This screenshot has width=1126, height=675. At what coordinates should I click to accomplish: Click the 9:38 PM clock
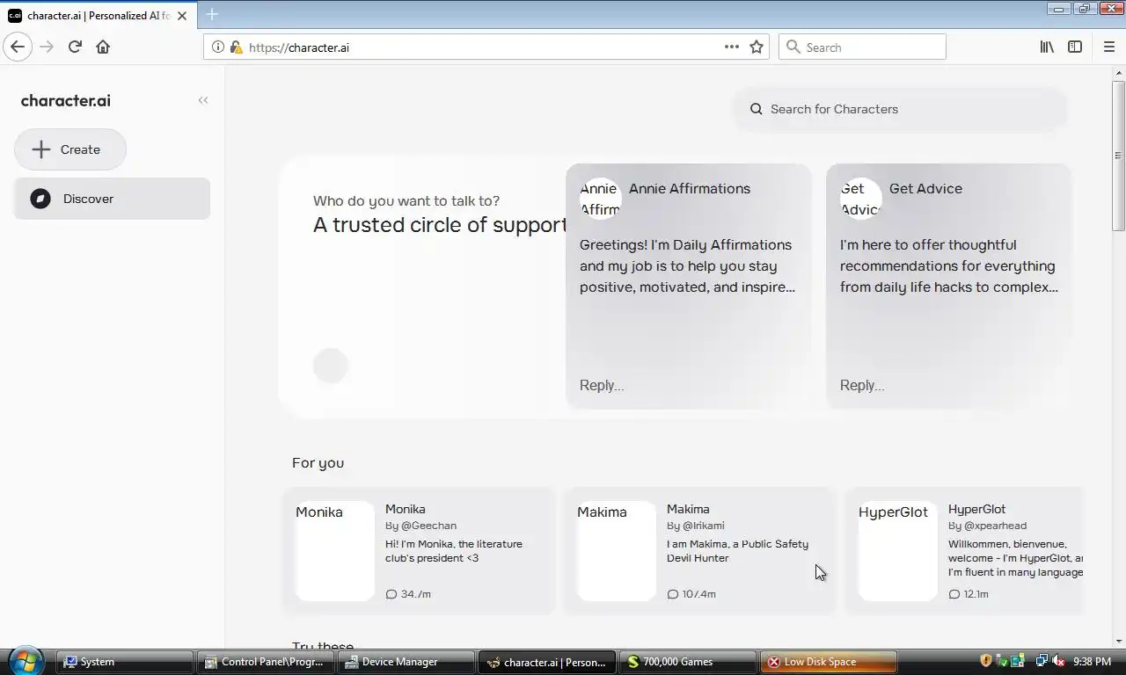tap(1092, 662)
